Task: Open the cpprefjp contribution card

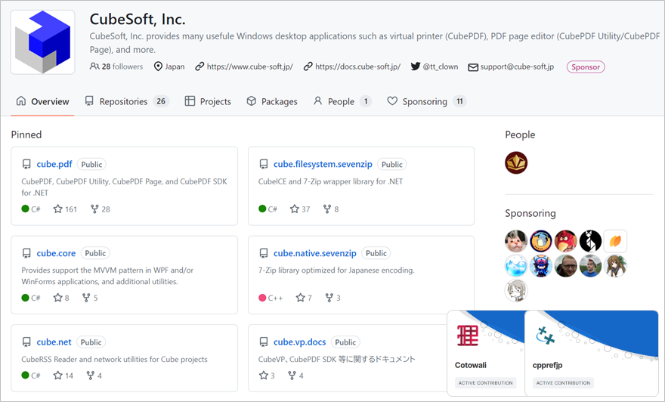Action: [591, 353]
